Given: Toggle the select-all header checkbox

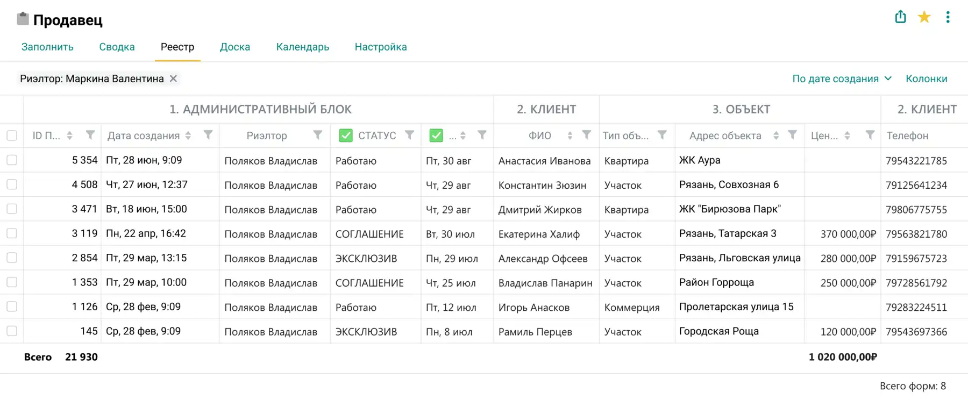Looking at the screenshot, I should click(x=12, y=136).
